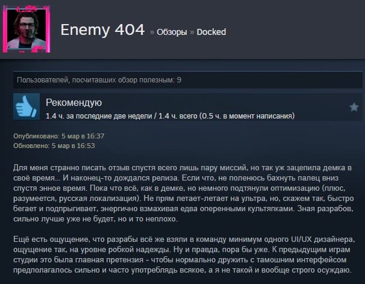The height and width of the screenshot is (284, 365).
Task: Click the helpful users count bar
Action: [188, 80]
